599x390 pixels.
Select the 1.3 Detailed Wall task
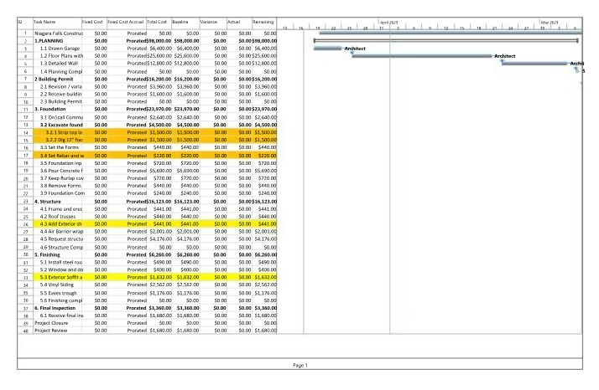point(60,64)
